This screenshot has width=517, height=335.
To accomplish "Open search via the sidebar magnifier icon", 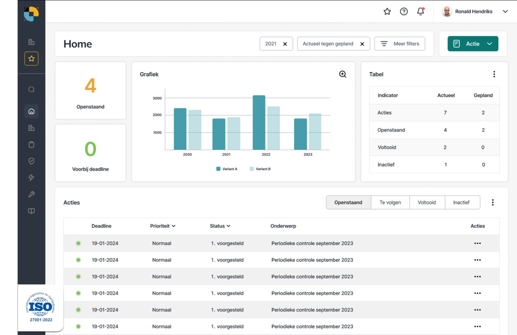I will (x=32, y=89).
